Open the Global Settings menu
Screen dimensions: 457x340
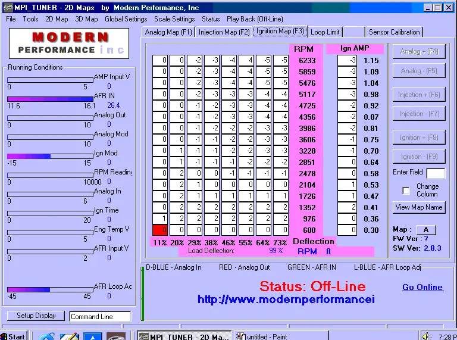(x=126, y=19)
